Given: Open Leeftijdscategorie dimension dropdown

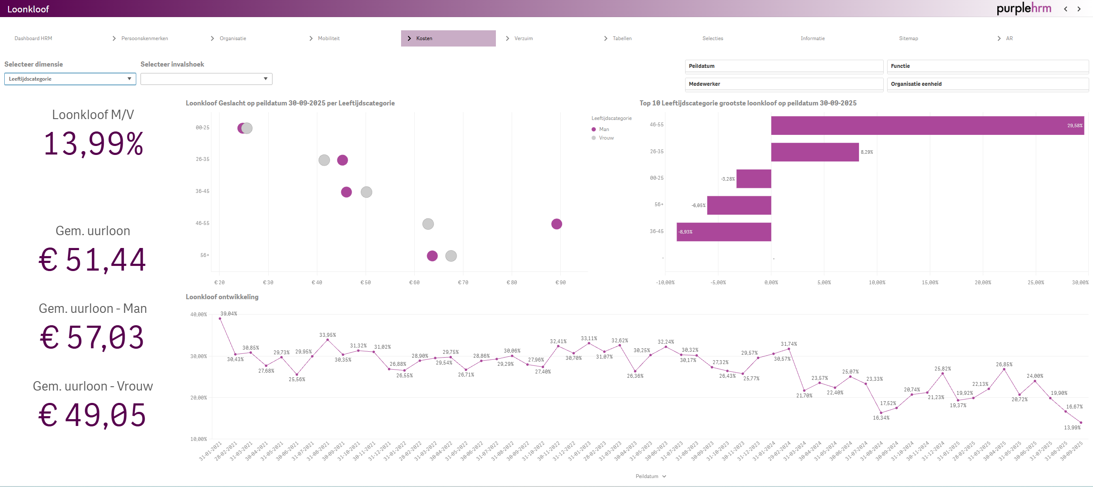Looking at the screenshot, I should click(70, 79).
